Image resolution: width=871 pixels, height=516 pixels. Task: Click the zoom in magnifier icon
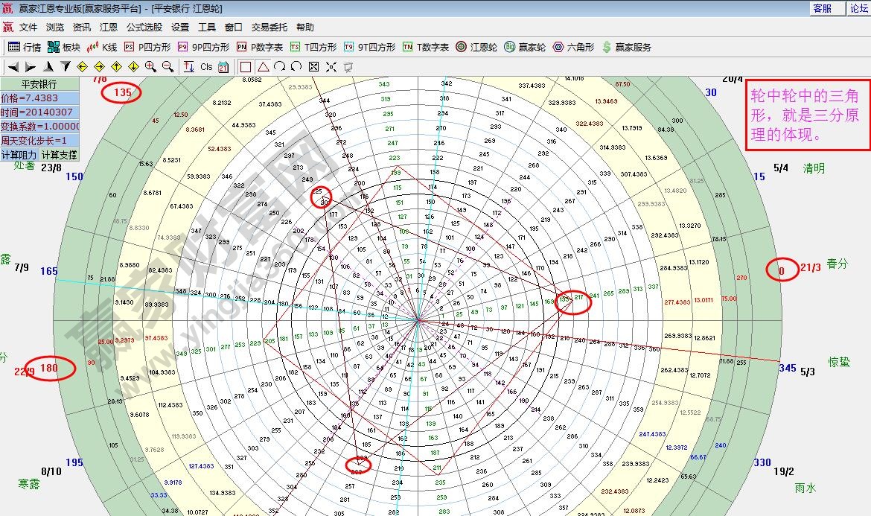pyautogui.click(x=151, y=66)
